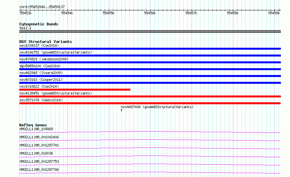
Task: Click blue bar under nsv603163
Action: (150, 83)
